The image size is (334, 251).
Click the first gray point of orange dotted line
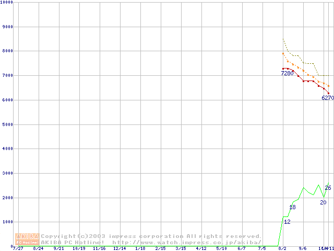tap(283, 53)
